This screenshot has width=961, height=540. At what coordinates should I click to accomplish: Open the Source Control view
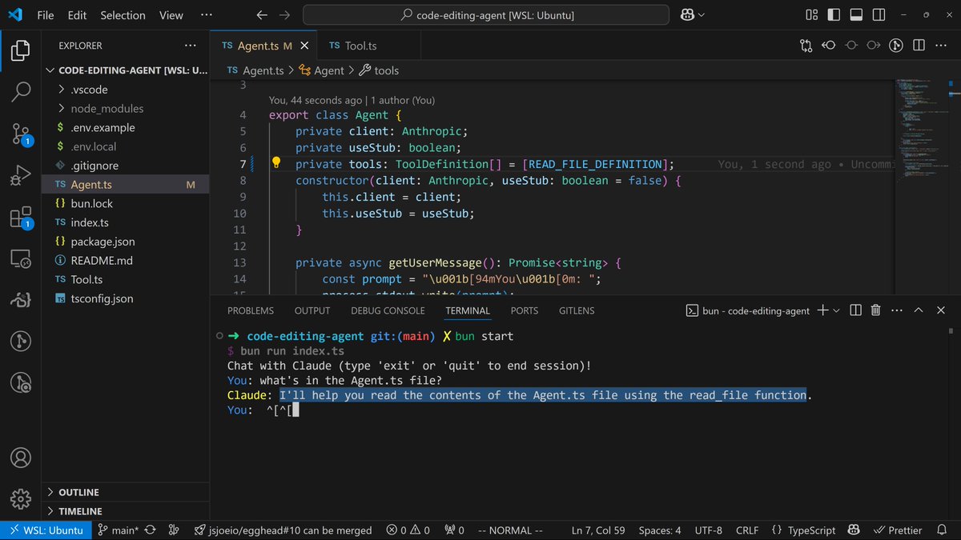[21, 133]
